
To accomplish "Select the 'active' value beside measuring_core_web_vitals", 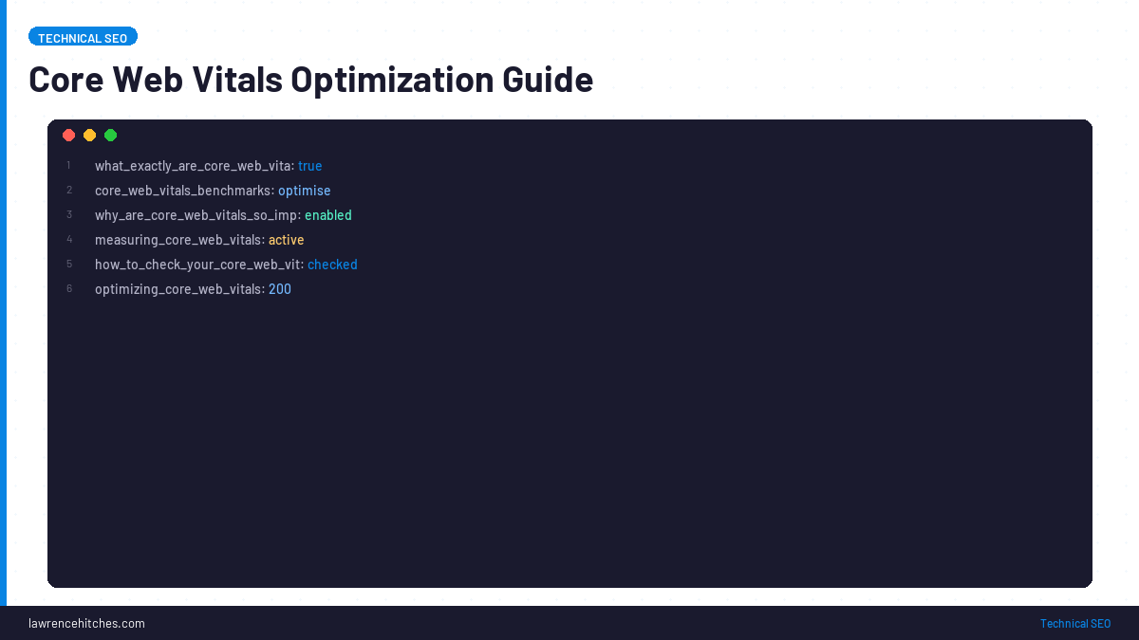I will click(x=286, y=239).
